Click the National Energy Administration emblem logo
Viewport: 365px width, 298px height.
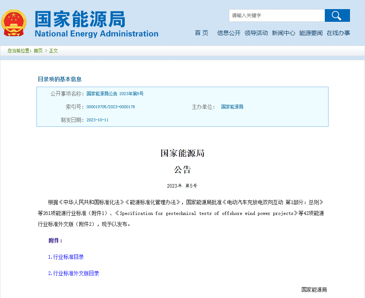14,23
